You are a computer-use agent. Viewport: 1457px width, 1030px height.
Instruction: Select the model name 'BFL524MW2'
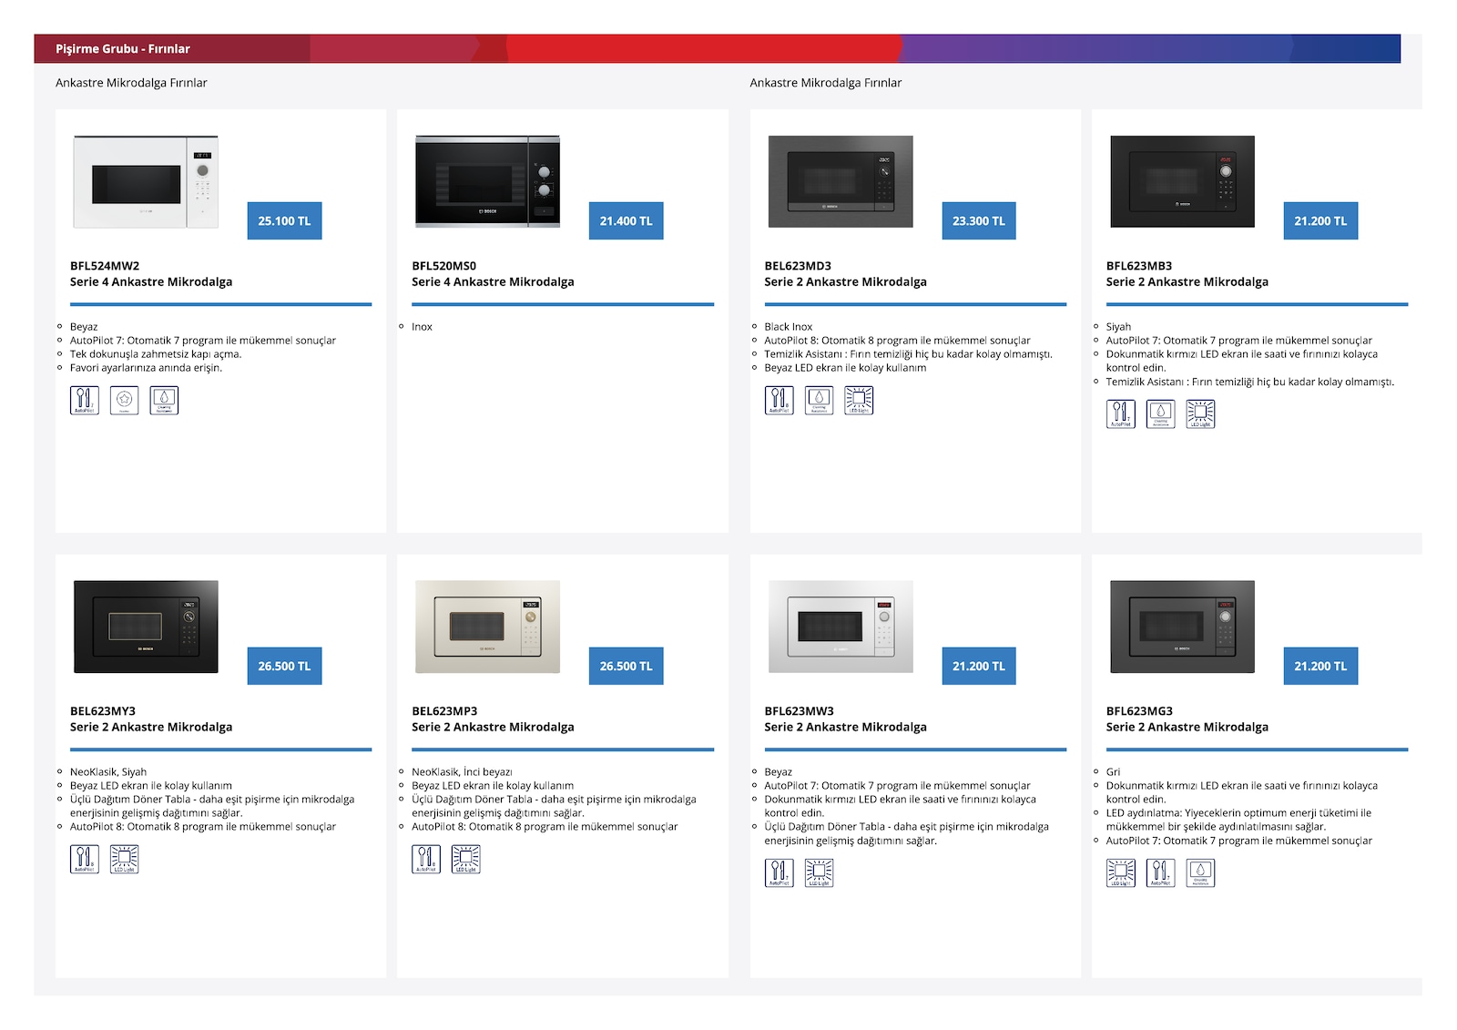(x=105, y=266)
